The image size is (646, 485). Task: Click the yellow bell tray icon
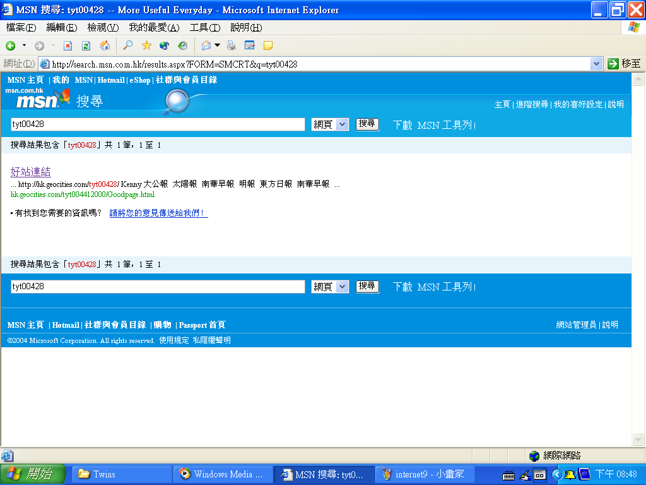570,475
